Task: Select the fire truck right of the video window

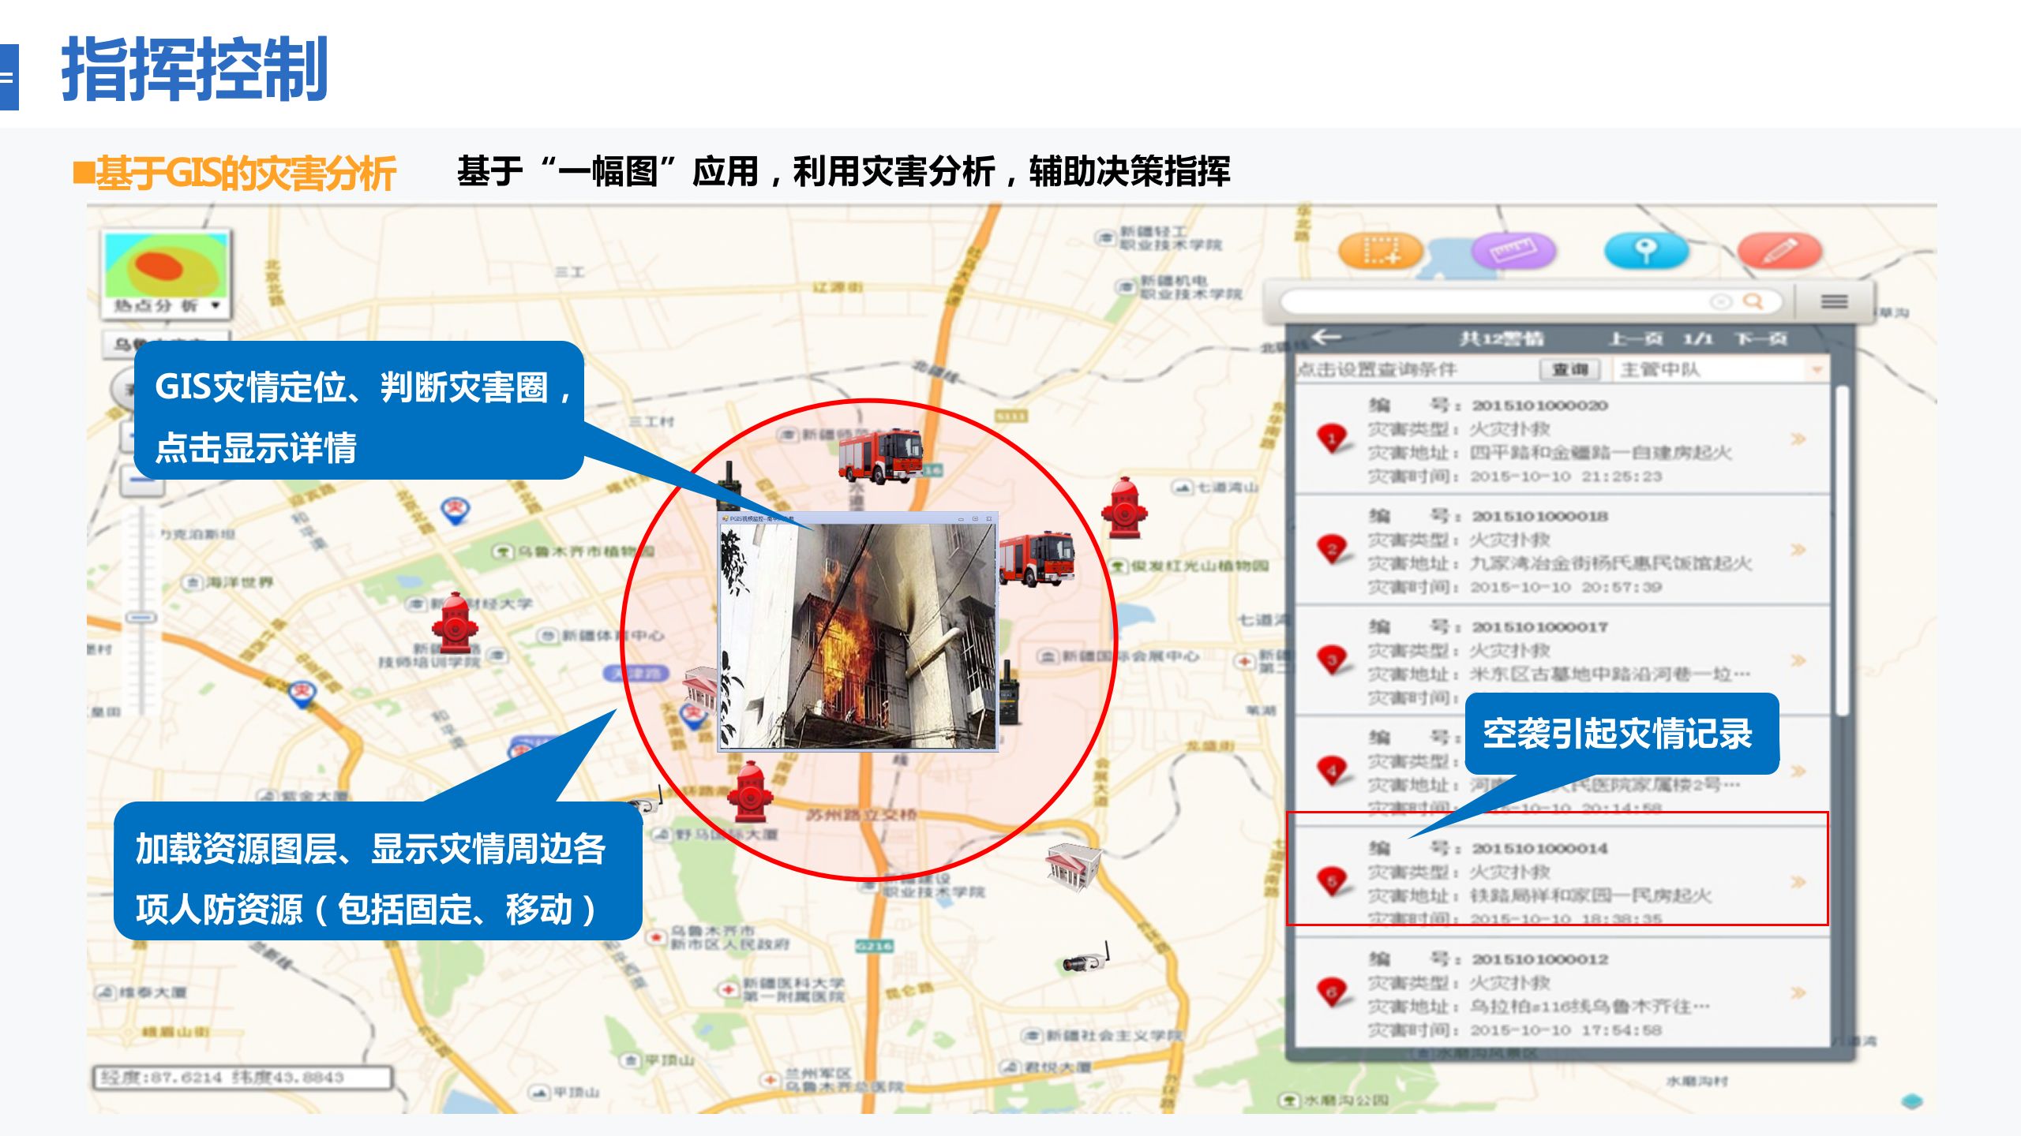Action: (x=1037, y=559)
